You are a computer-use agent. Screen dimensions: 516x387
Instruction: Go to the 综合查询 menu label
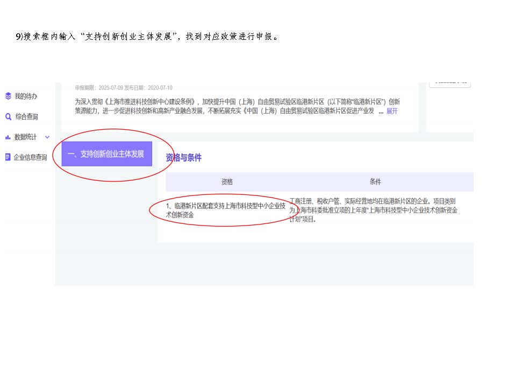pyautogui.click(x=27, y=117)
